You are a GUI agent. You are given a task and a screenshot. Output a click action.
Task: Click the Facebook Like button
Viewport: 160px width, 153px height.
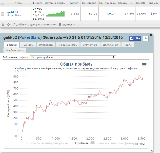click(x=135, y=38)
